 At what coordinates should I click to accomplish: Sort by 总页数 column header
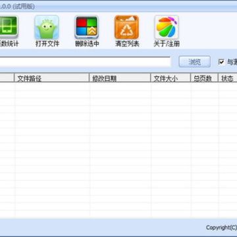pyautogui.click(x=204, y=78)
